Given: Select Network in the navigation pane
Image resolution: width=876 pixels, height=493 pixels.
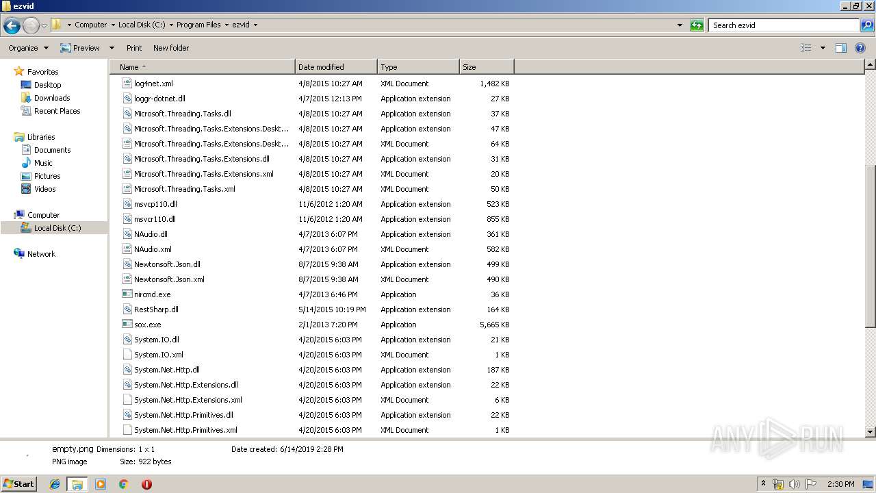Looking at the screenshot, I should pyautogui.click(x=41, y=254).
